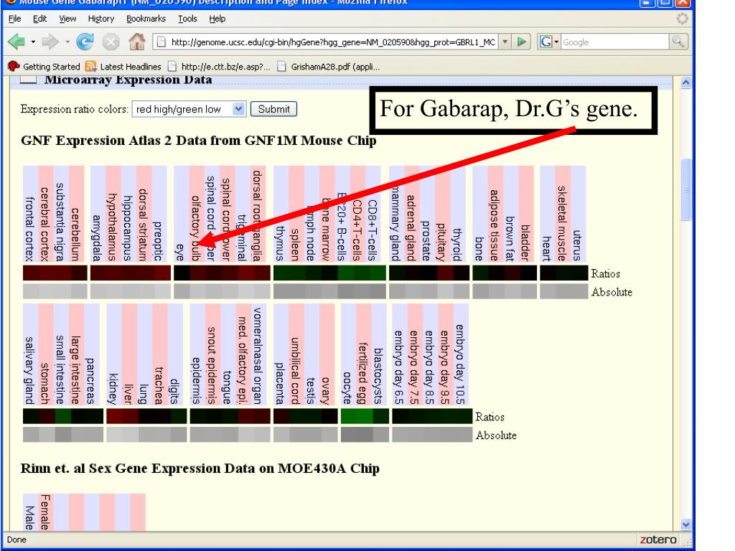
Task: Click the Male column label
Action: [x=30, y=518]
